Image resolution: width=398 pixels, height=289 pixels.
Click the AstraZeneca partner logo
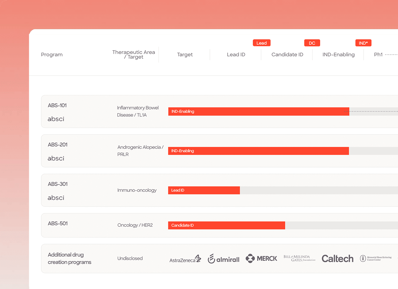tap(185, 259)
